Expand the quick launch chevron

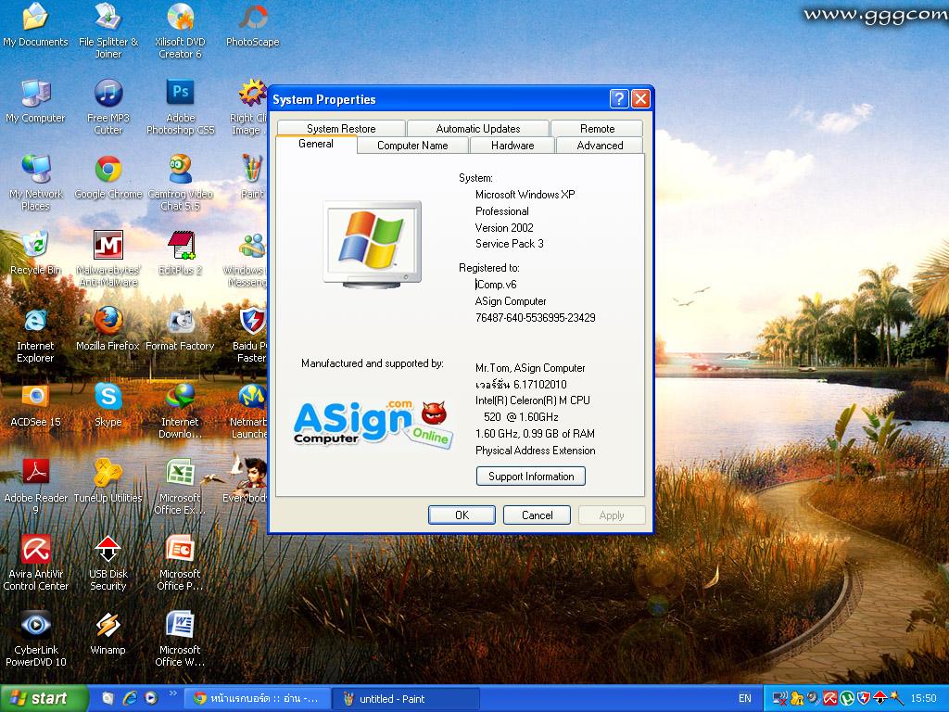pos(173,693)
